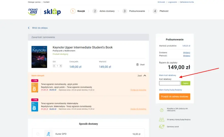Image resolution: width=224 pixels, height=137 pixels.
Task: Remove item with Usuń
Action: point(142,65)
